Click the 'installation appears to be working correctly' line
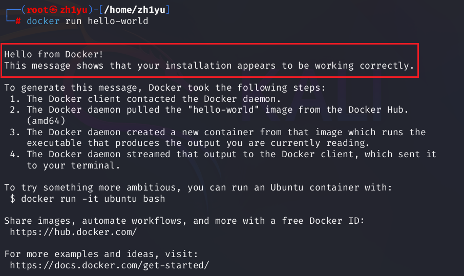 [x=208, y=66]
